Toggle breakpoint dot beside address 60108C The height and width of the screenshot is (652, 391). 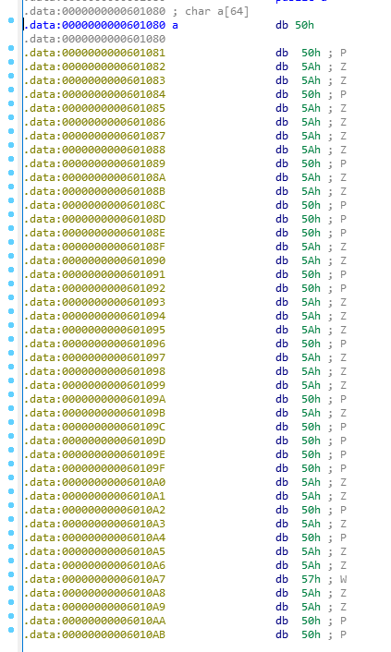tap(11, 200)
